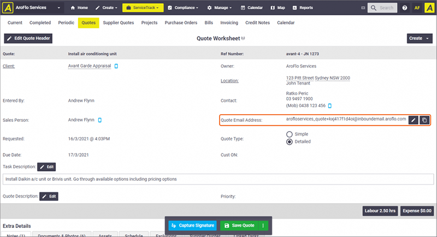The width and height of the screenshot is (437, 237).
Task: Open the Credit Notes tab
Action: pyautogui.click(x=257, y=22)
